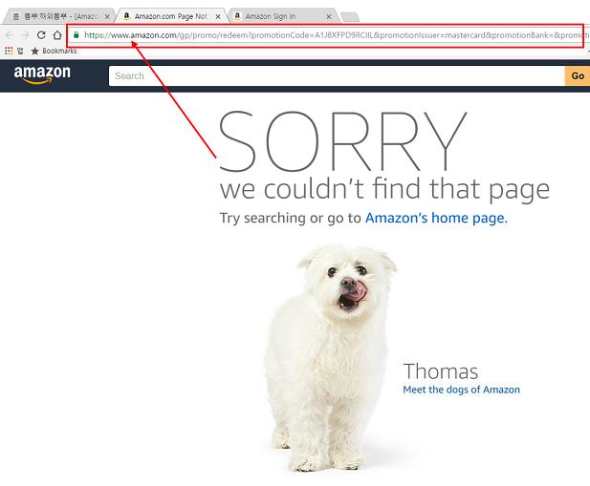The width and height of the screenshot is (590, 486).
Task: Select the Amazon.com Page Not Found tab
Action: tap(170, 16)
